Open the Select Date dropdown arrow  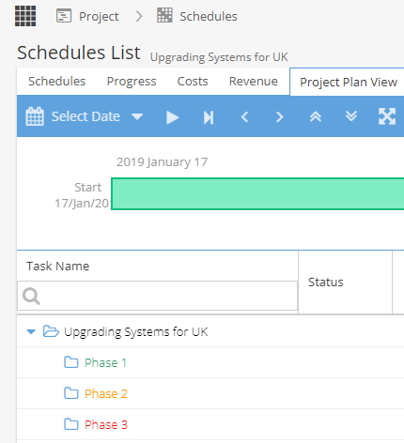tap(137, 117)
